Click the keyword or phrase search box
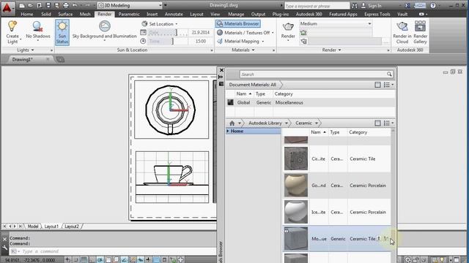This screenshot has height=263, width=469. point(317,6)
